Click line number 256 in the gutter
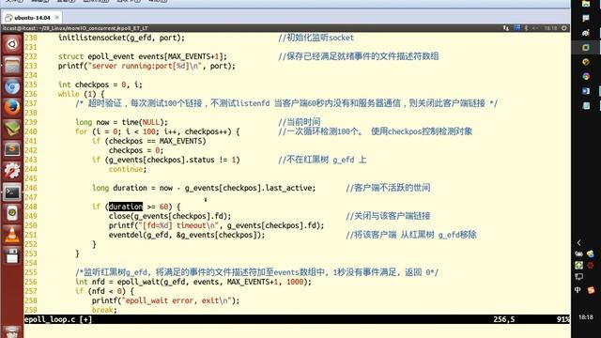 [x=31, y=282]
